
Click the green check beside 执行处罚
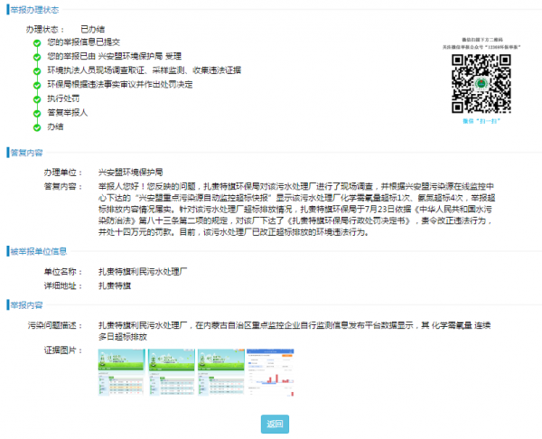click(x=37, y=98)
